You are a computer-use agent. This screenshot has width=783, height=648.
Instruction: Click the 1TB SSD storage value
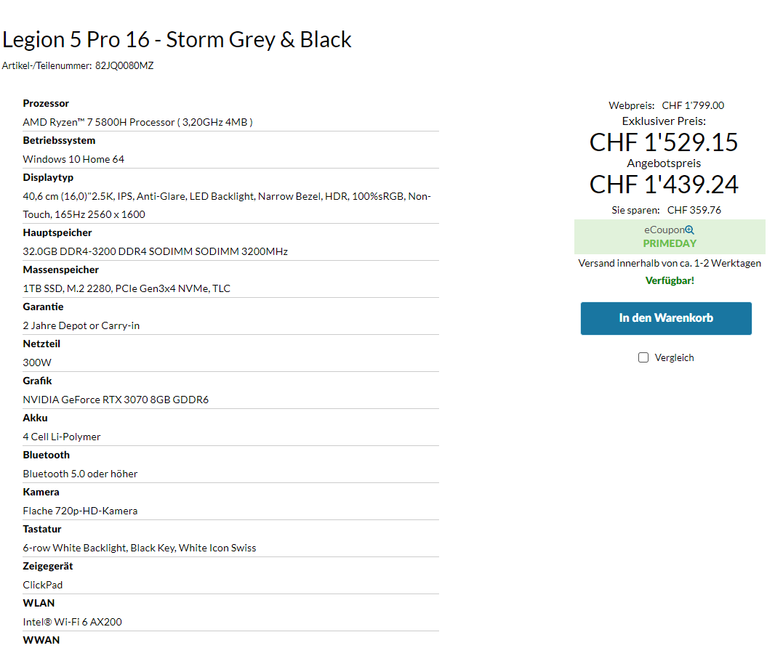(127, 288)
